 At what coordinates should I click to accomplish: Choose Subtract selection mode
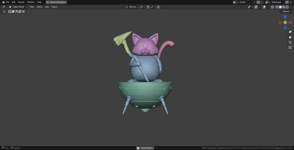[16, 12]
